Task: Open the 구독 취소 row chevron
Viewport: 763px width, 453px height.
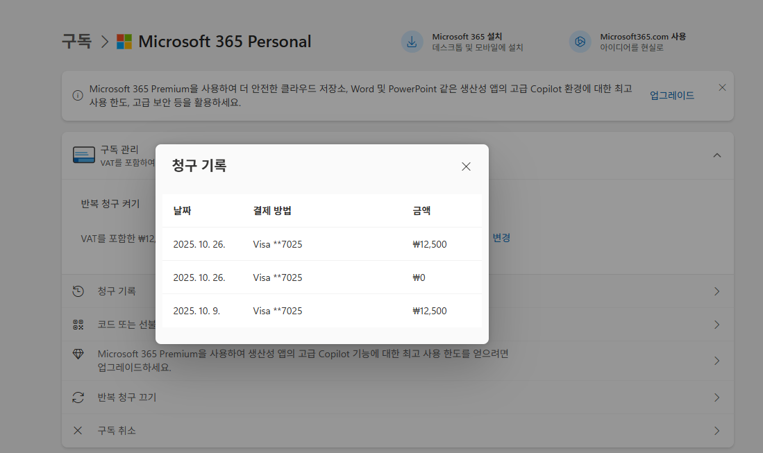Action: click(716, 431)
